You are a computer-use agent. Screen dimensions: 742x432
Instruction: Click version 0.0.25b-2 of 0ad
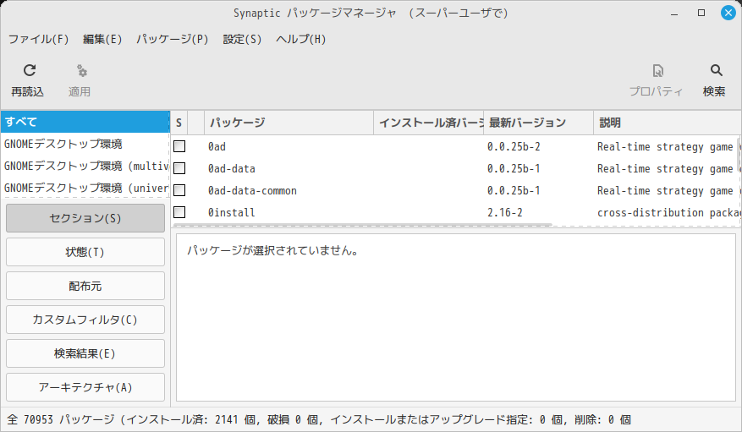pos(514,146)
